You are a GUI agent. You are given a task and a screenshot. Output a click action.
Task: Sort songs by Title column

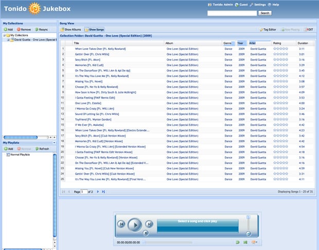[x=118, y=43]
